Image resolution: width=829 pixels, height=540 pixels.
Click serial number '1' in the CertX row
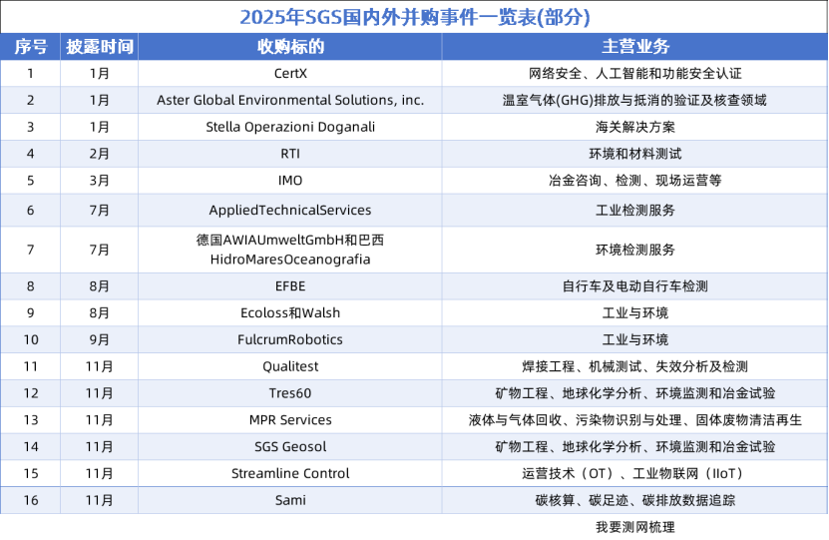(31, 74)
